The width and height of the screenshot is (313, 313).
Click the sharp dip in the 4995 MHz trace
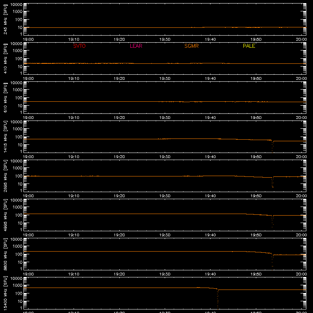tap(272, 221)
